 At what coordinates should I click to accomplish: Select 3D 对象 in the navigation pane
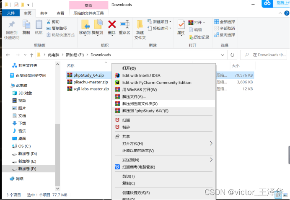(22, 93)
